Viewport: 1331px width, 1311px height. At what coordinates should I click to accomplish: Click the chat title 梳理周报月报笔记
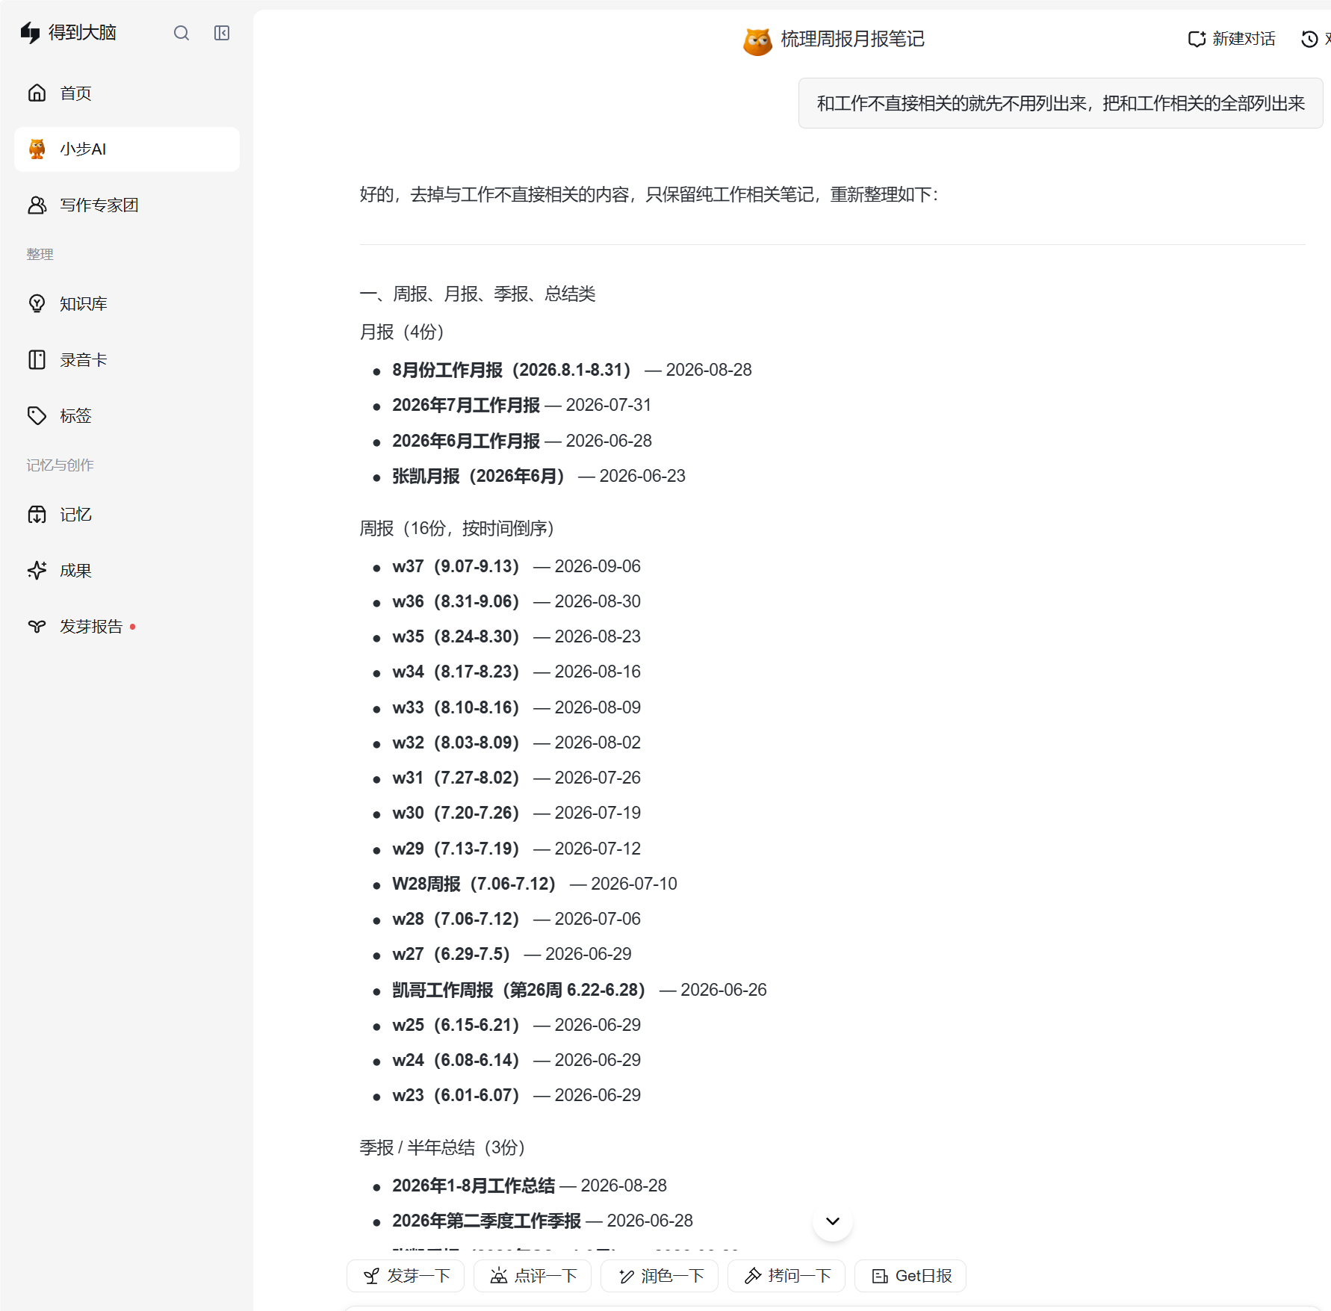pos(852,39)
